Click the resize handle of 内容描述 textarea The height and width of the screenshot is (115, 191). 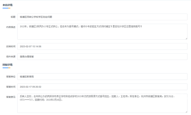point(186,38)
